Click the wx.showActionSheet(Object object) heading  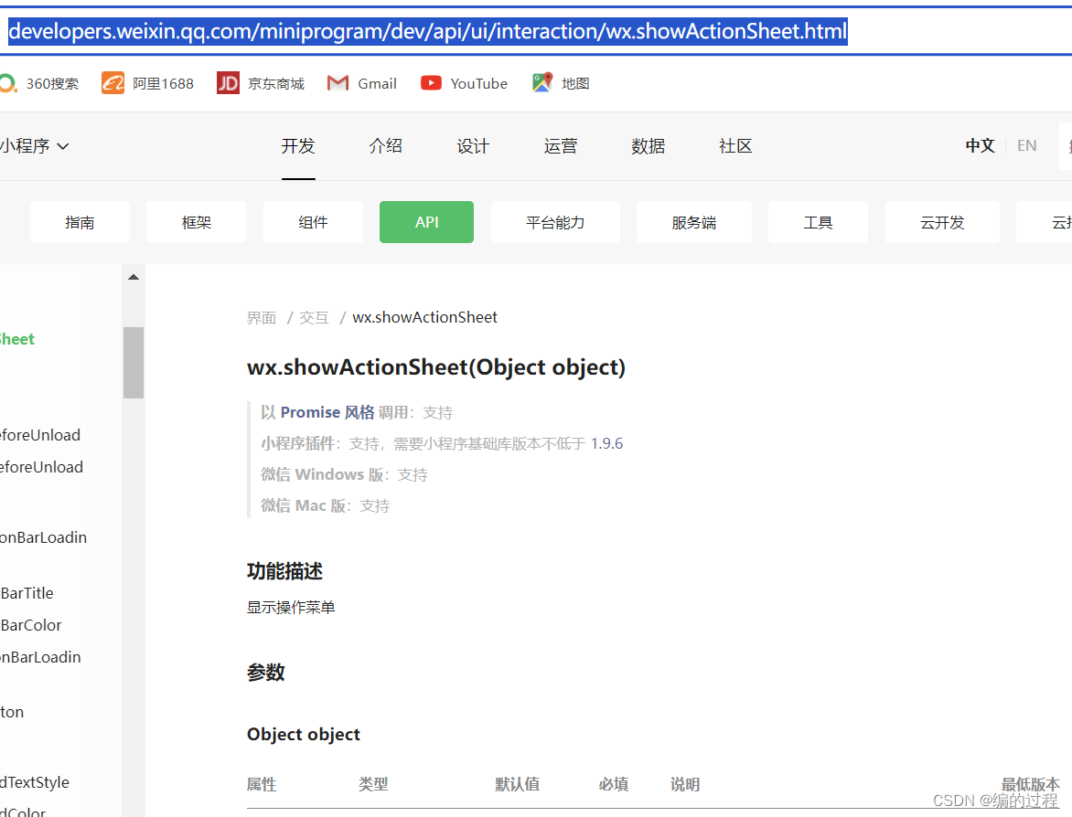(436, 367)
